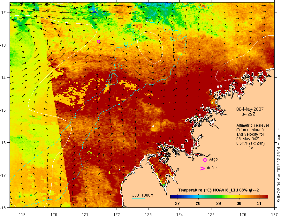Click the color bar value 29
The height and width of the screenshot is (217, 281).
click(x=218, y=204)
